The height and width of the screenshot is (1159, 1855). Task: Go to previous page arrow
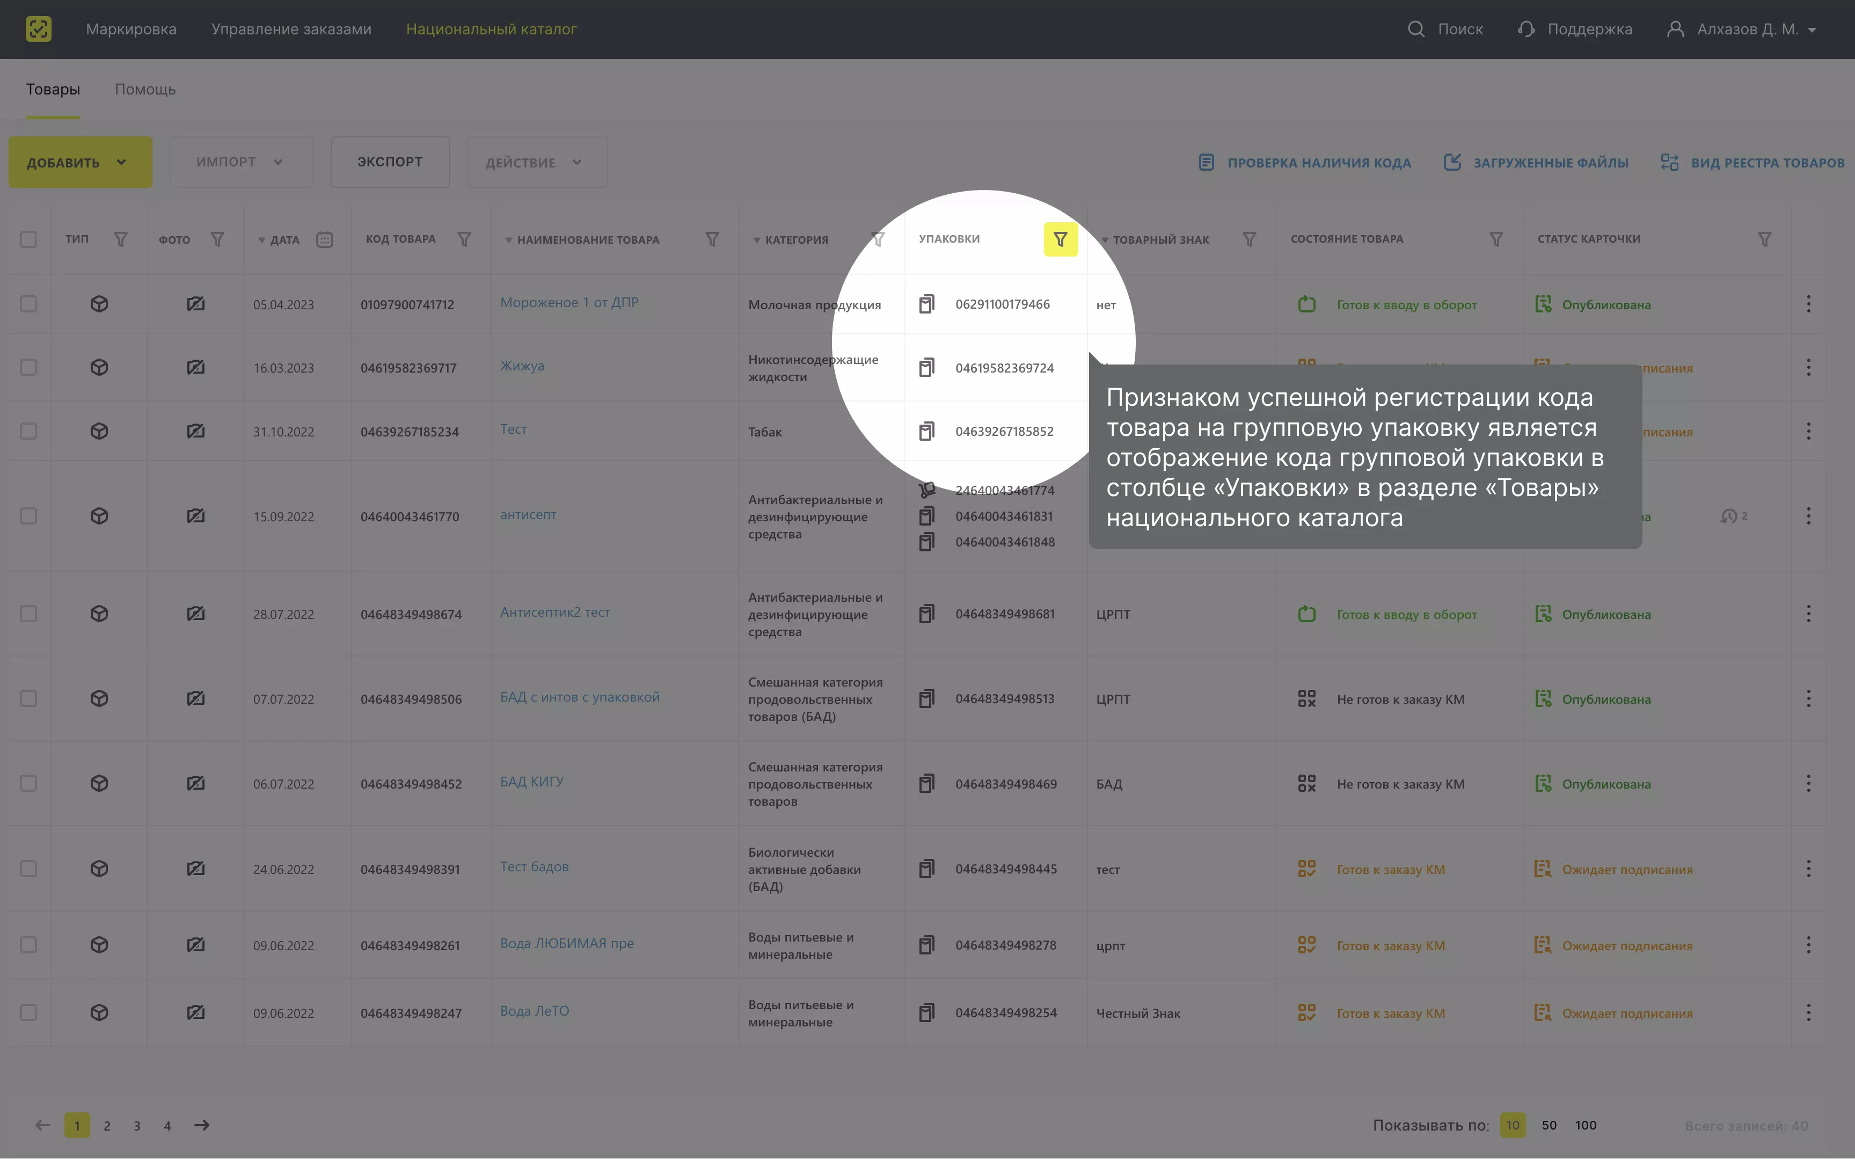pyautogui.click(x=42, y=1125)
